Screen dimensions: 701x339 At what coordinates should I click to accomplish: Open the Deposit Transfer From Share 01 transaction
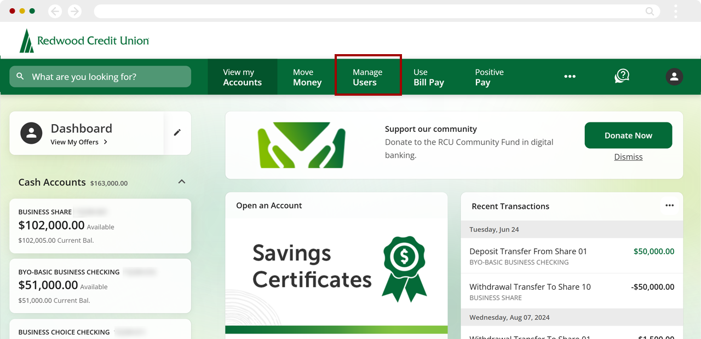(x=572, y=256)
